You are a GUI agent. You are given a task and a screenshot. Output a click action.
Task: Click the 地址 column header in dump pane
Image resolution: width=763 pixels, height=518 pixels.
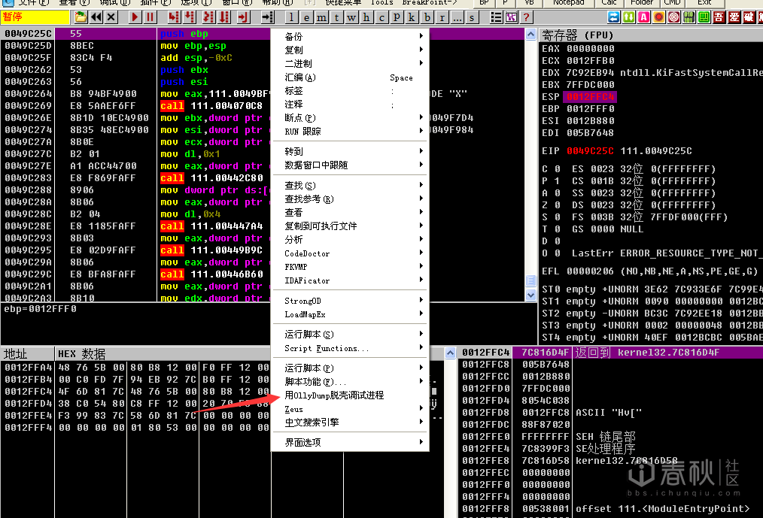tap(27, 353)
